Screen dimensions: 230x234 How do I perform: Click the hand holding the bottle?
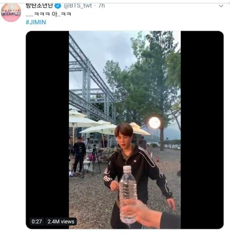coord(146,213)
